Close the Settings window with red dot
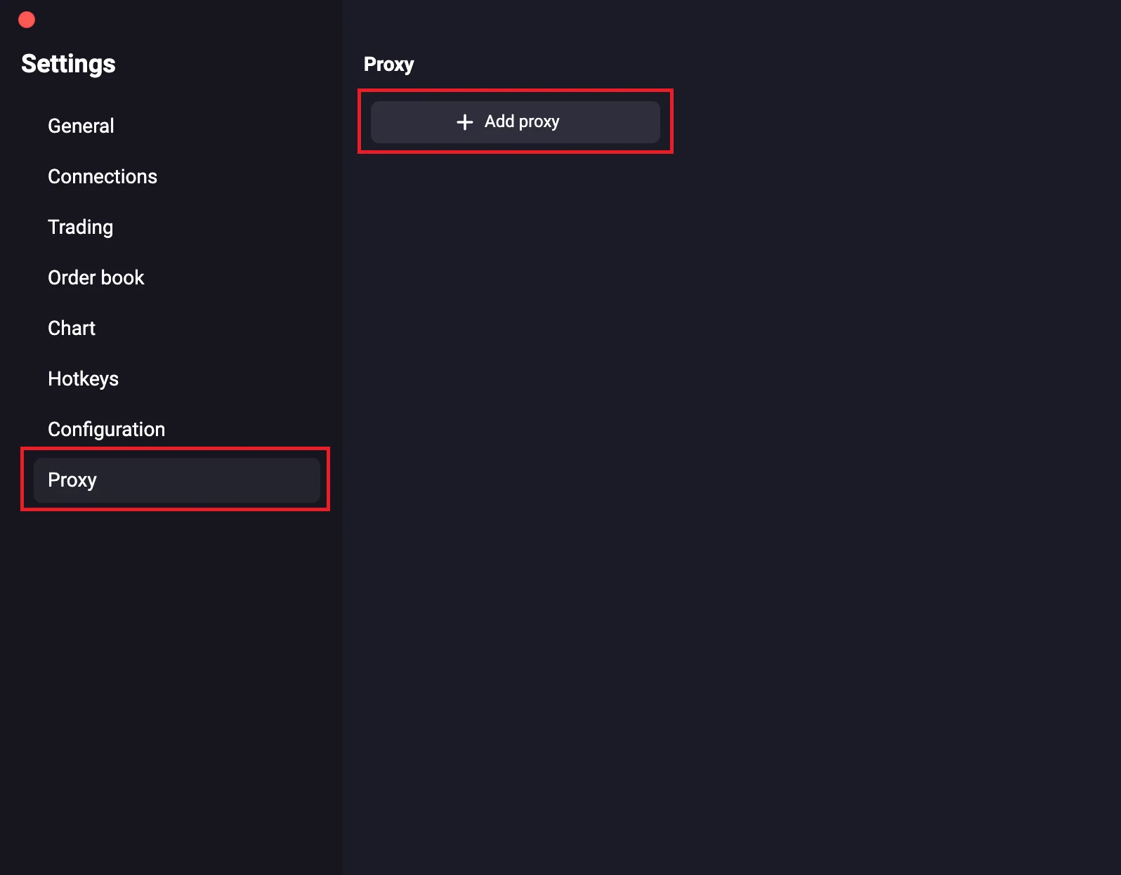This screenshot has width=1121, height=875. pyautogui.click(x=27, y=20)
